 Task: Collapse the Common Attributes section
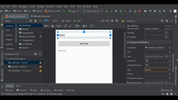(x=128, y=42)
